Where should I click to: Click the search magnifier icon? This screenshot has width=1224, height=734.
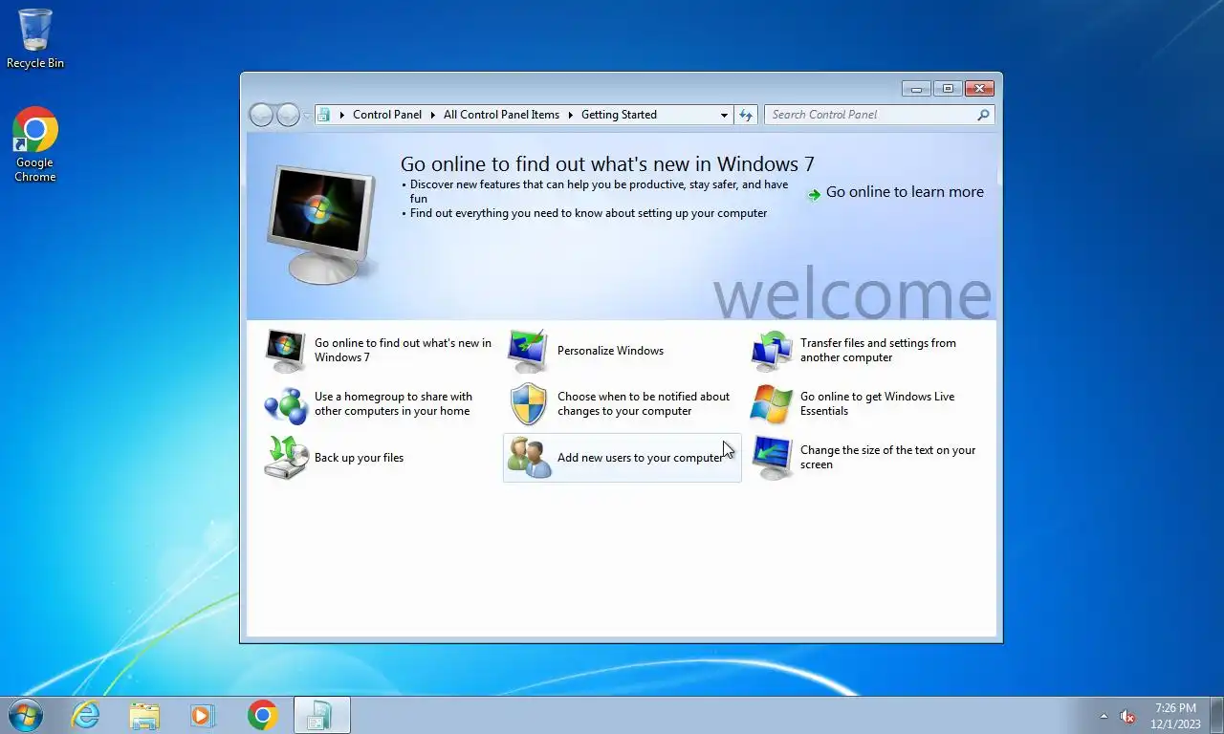983,115
